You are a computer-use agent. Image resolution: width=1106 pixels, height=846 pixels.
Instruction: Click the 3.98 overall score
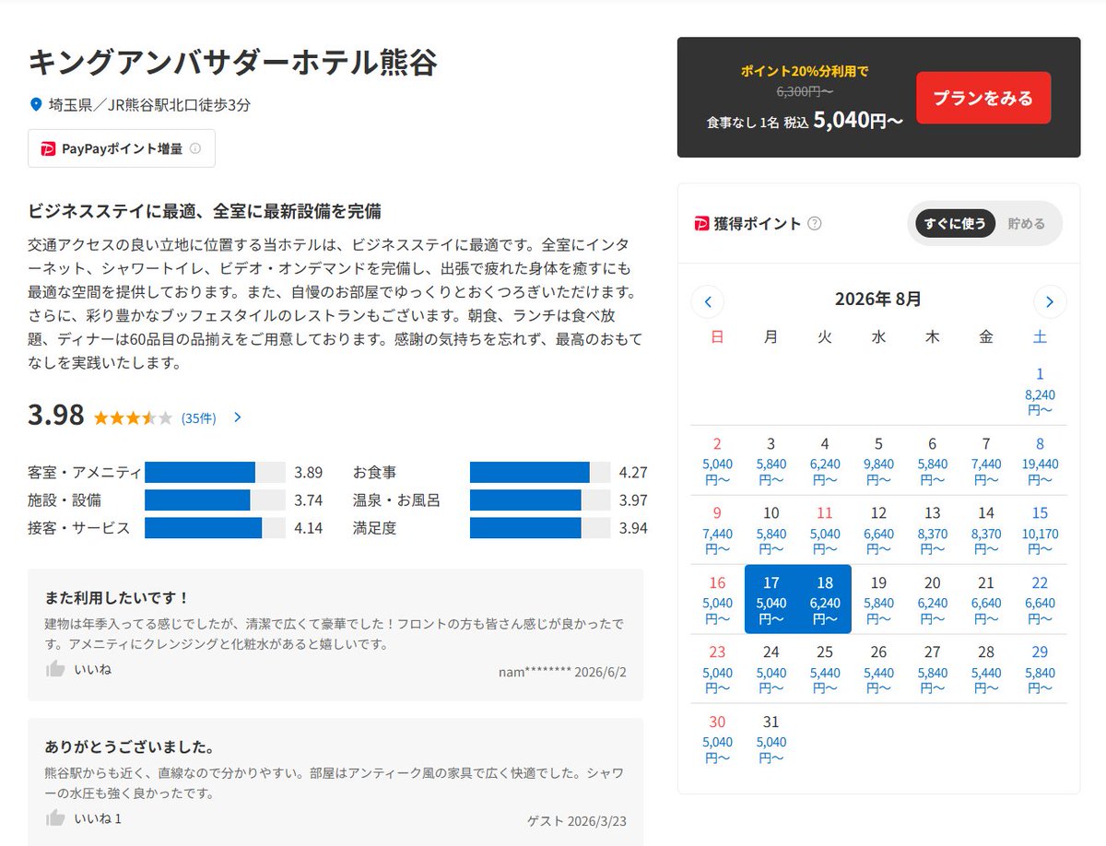pyautogui.click(x=56, y=416)
